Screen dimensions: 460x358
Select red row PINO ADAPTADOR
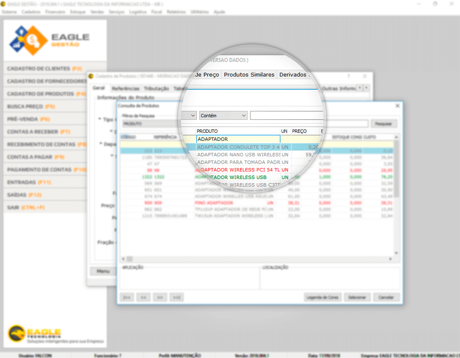(x=257, y=203)
